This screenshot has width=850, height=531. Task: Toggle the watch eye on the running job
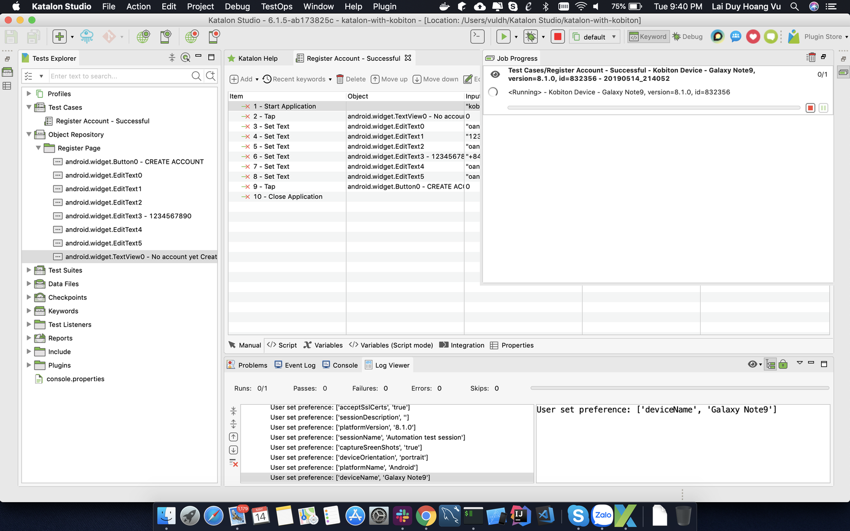click(x=495, y=74)
